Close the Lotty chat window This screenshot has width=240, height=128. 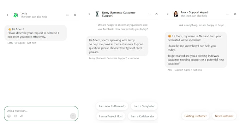[75, 15]
